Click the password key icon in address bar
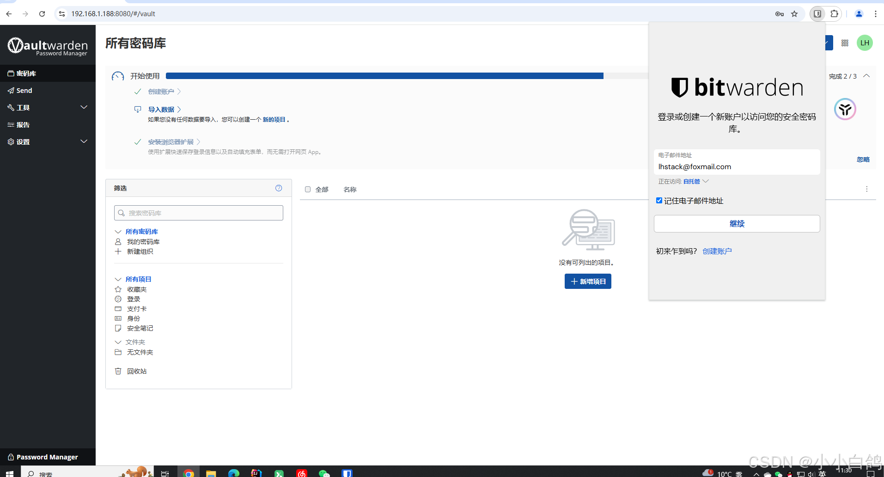 coord(779,14)
